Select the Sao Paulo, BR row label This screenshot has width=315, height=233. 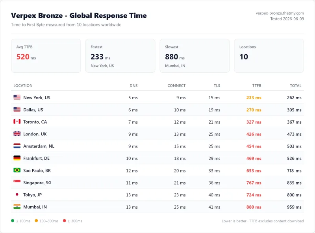pos(37,170)
